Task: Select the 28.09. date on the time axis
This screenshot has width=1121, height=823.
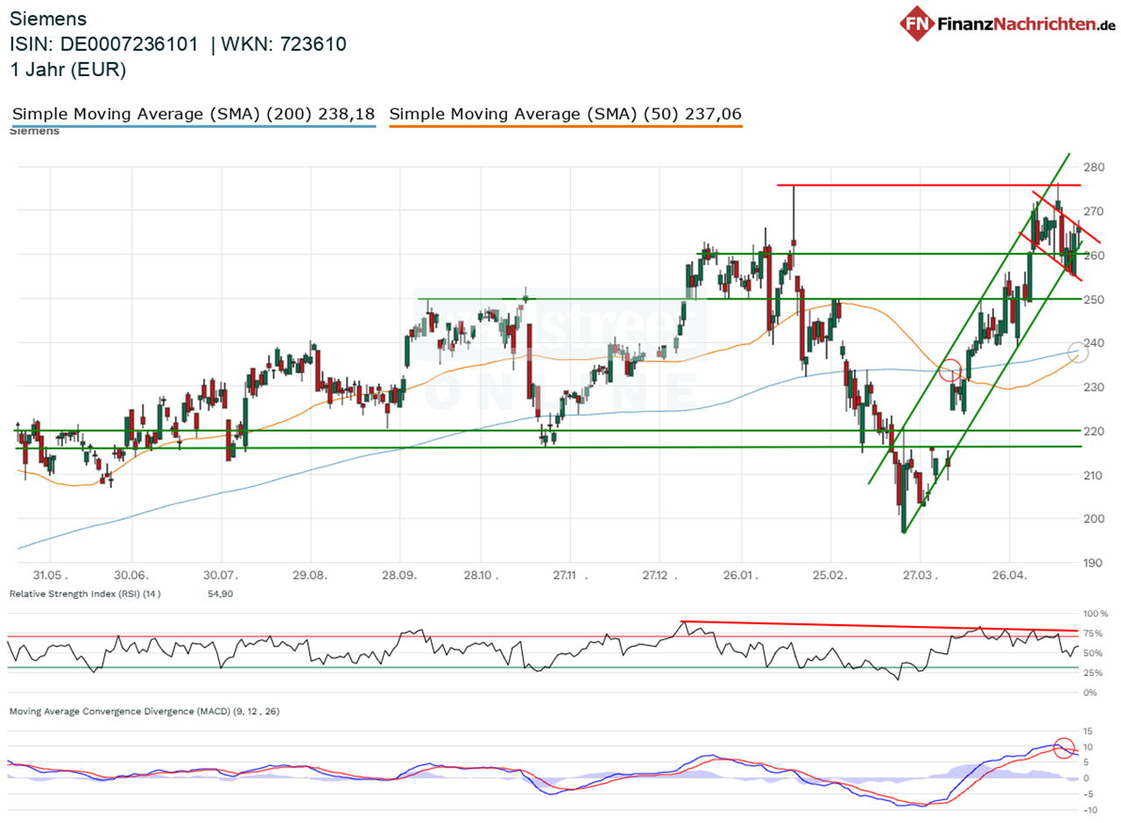Action: (399, 577)
